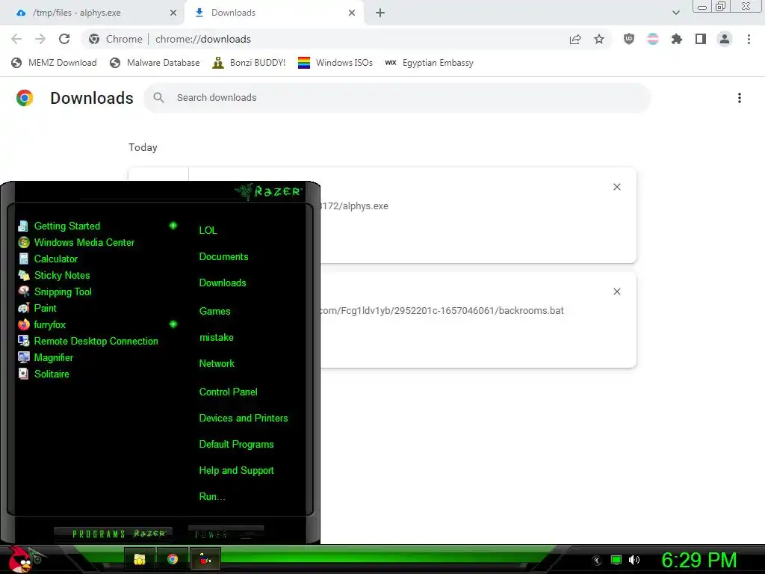Launch furryfox browser
This screenshot has height=574, width=765.
coord(42,324)
